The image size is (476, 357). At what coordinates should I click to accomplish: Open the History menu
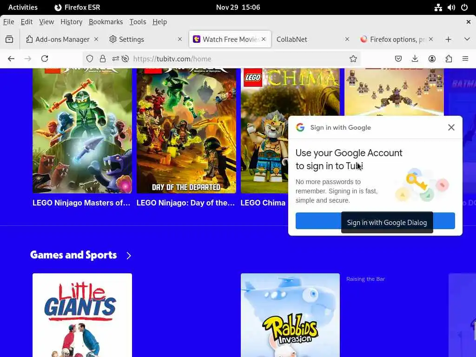tap(71, 22)
